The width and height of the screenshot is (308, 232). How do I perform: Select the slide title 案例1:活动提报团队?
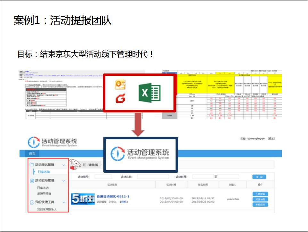[x=62, y=20]
